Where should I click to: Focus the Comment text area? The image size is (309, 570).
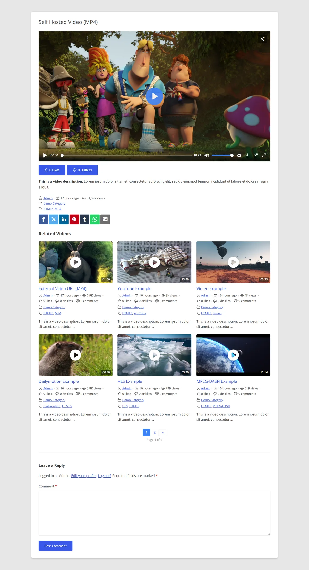[154, 513]
